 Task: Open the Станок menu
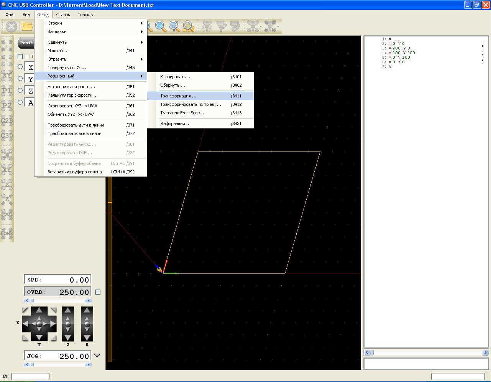pyautogui.click(x=63, y=15)
